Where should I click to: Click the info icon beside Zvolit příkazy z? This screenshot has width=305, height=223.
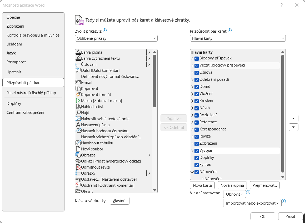pyautogui.click(x=105, y=31)
